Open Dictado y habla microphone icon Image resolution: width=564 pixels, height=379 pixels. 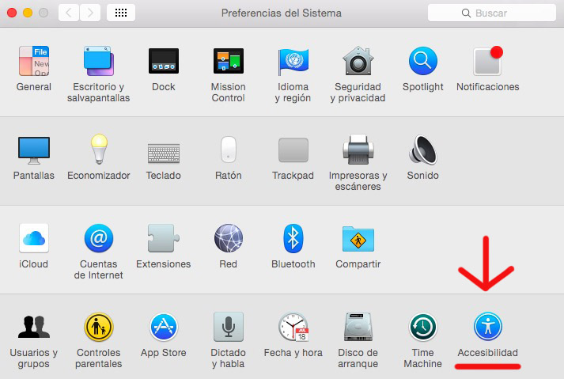coord(229,327)
